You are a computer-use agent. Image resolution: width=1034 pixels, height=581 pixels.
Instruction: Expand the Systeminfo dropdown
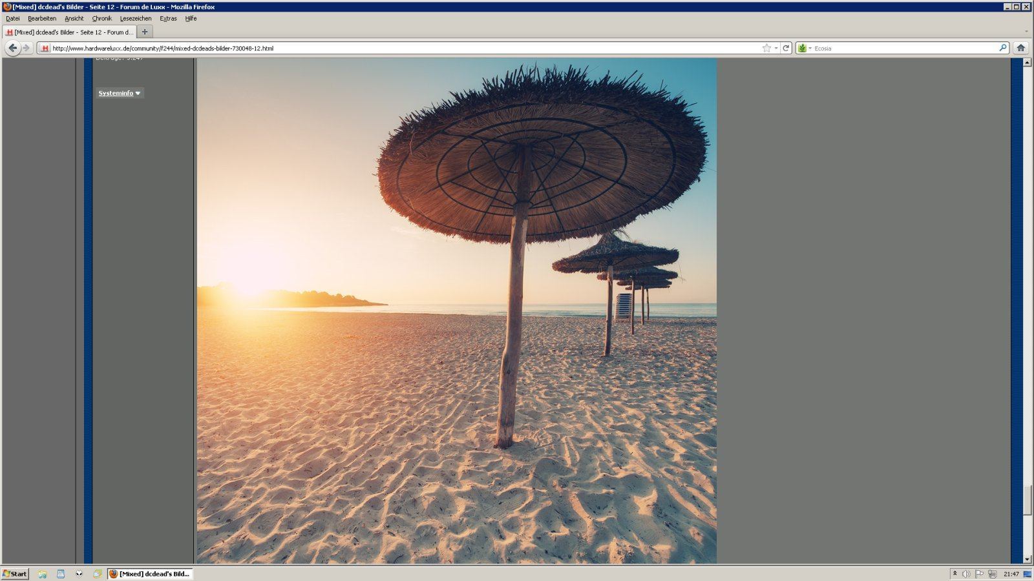(120, 93)
